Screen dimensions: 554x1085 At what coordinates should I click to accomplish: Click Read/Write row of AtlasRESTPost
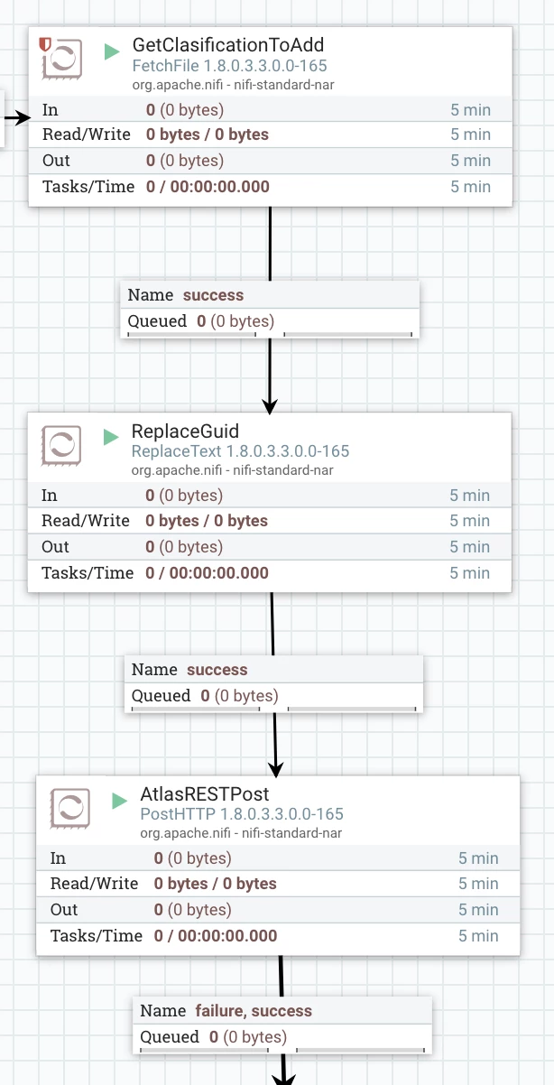[278, 884]
